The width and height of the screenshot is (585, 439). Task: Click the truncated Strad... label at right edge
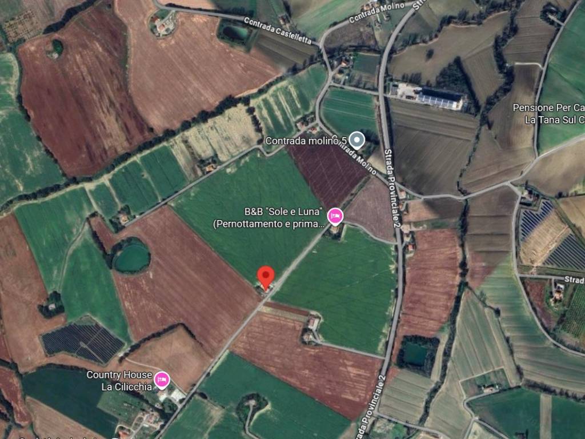pos(574,280)
